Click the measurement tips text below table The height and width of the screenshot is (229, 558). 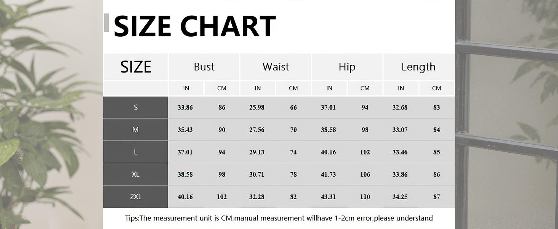point(279,218)
